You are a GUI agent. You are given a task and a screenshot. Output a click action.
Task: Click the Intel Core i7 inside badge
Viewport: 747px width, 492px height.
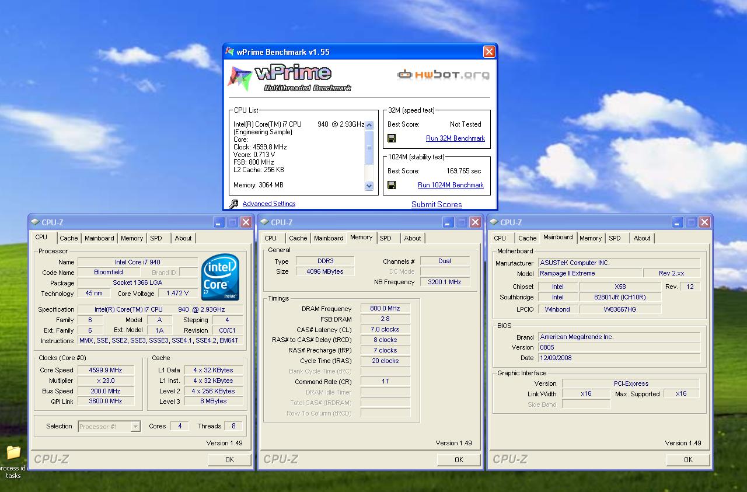tap(221, 277)
